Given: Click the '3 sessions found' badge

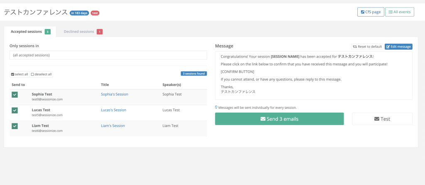Looking at the screenshot, I should tap(193, 74).
